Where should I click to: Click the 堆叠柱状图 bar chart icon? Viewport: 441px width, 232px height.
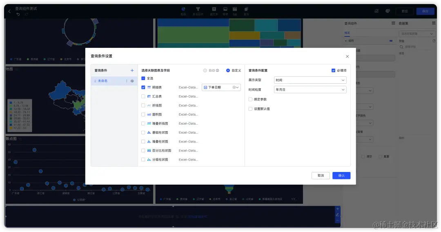click(149, 141)
